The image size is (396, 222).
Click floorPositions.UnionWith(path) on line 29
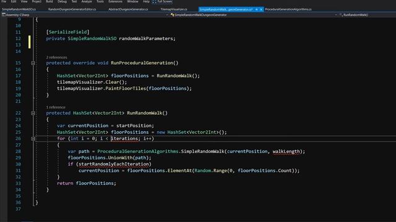pyautogui.click(x=109, y=158)
